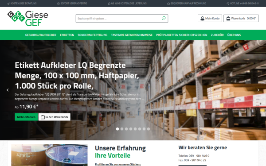Open Prüfplaketten Sicherheitszeichen menu
266x166 pixels.
tap(182, 35)
